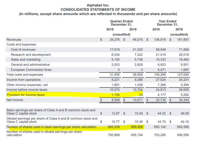
Task: Click 'Number of shares used in diluted' label
Action: 44,133
